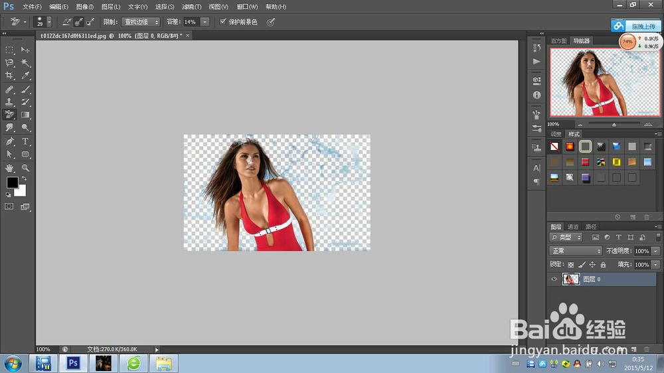Toggle lock image pixels brush icon
Image resolution: width=664 pixels, height=373 pixels.
click(x=582, y=265)
